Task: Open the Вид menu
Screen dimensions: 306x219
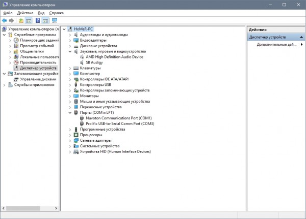Action: click(41, 13)
